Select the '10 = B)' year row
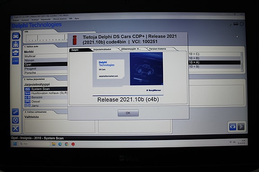 click(214, 58)
